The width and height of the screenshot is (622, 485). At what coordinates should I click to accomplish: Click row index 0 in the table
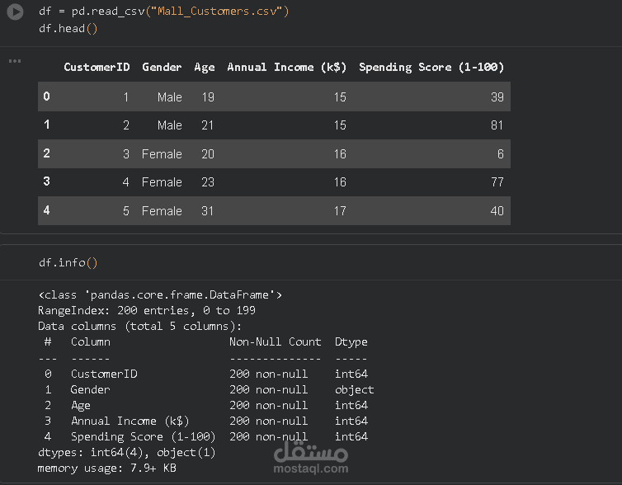point(47,97)
